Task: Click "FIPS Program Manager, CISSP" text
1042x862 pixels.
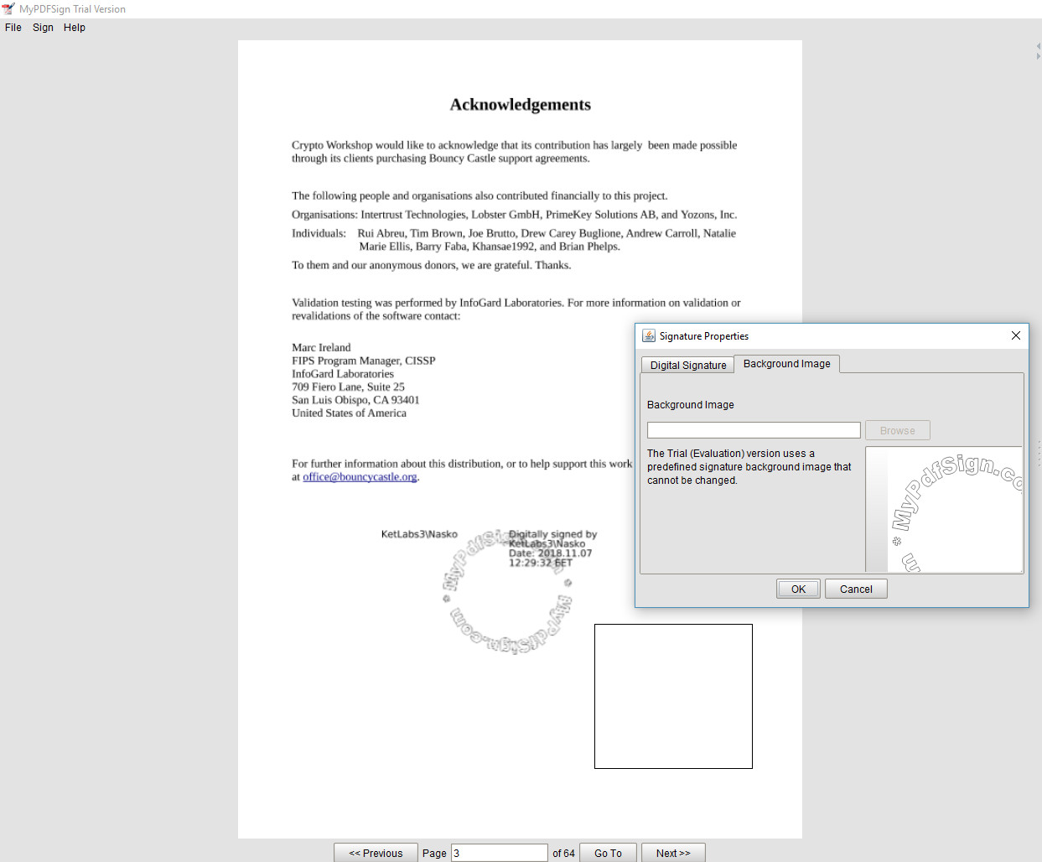Action: click(364, 361)
